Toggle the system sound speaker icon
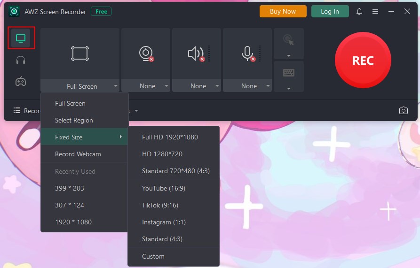Screen dimensions: 420x268 (x=196, y=54)
